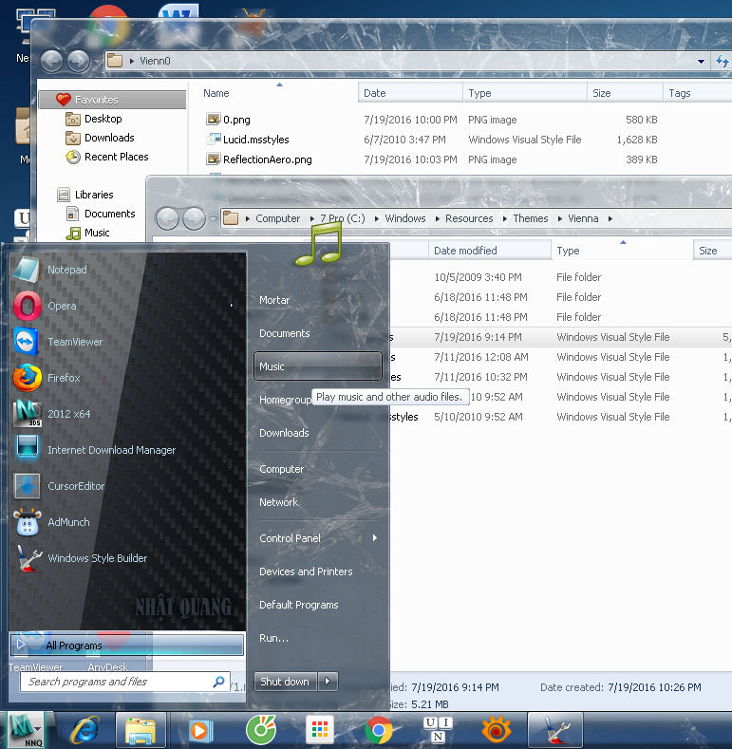Open Internet Explorer from the taskbar

[x=85, y=730]
